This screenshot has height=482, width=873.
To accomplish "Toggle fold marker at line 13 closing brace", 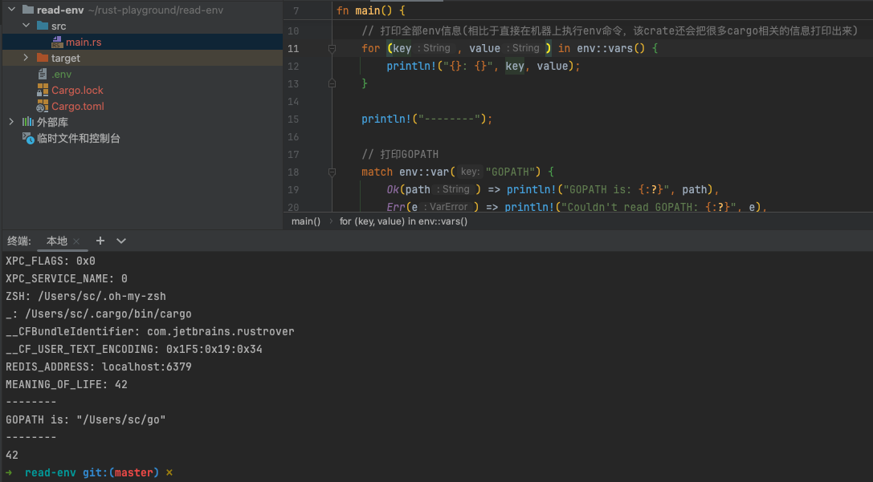I will (332, 84).
